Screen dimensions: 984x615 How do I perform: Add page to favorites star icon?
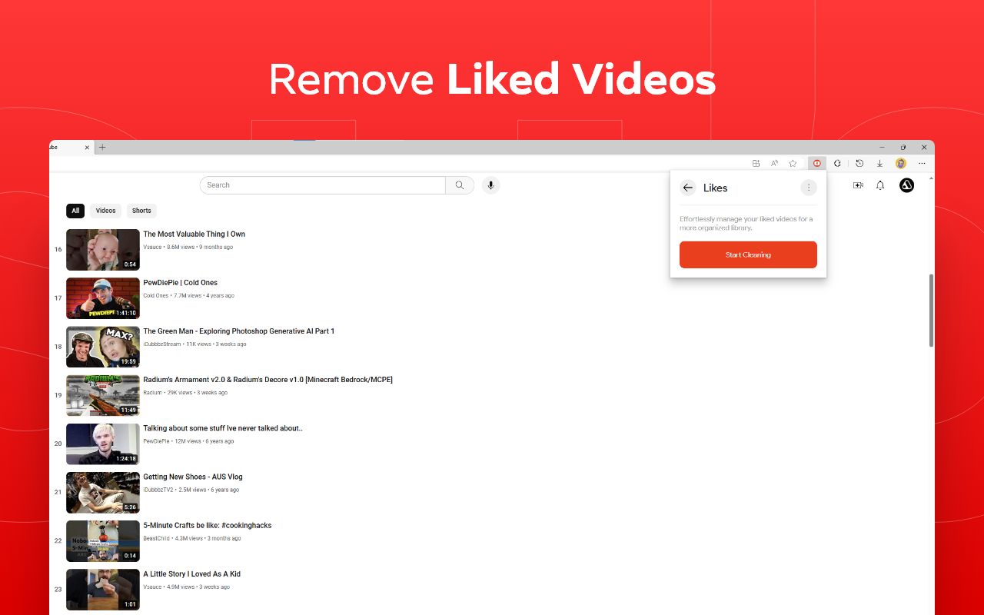tap(793, 163)
